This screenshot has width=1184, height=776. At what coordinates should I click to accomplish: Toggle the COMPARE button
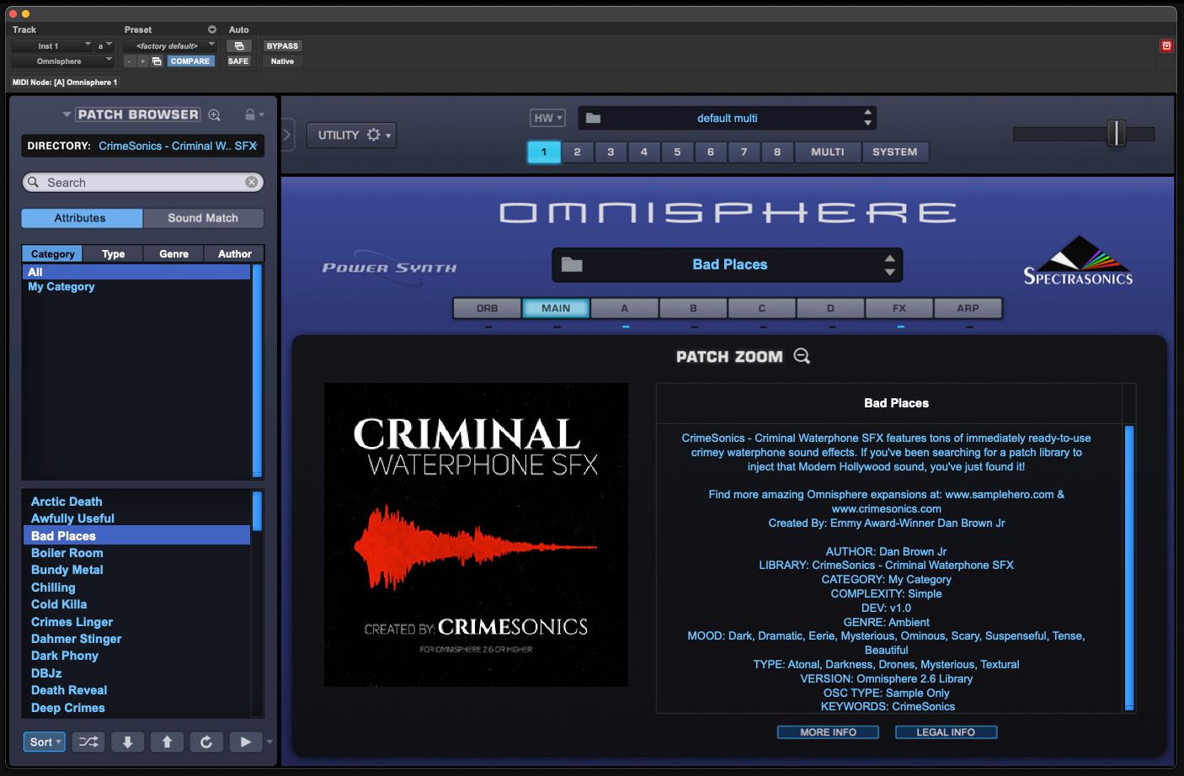[x=190, y=61]
